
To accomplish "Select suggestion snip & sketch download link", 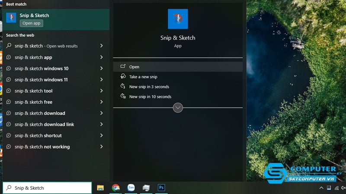I will pos(56,124).
